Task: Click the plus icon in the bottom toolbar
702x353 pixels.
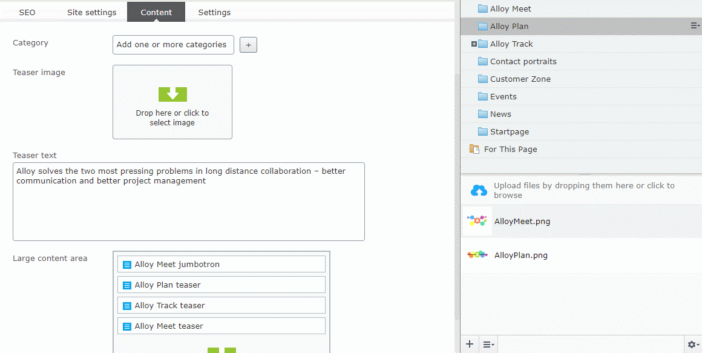Action: pos(470,344)
